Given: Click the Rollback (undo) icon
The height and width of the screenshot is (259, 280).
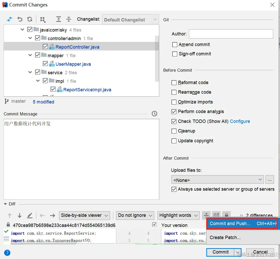Looking at the screenshot, I should coord(20,19).
